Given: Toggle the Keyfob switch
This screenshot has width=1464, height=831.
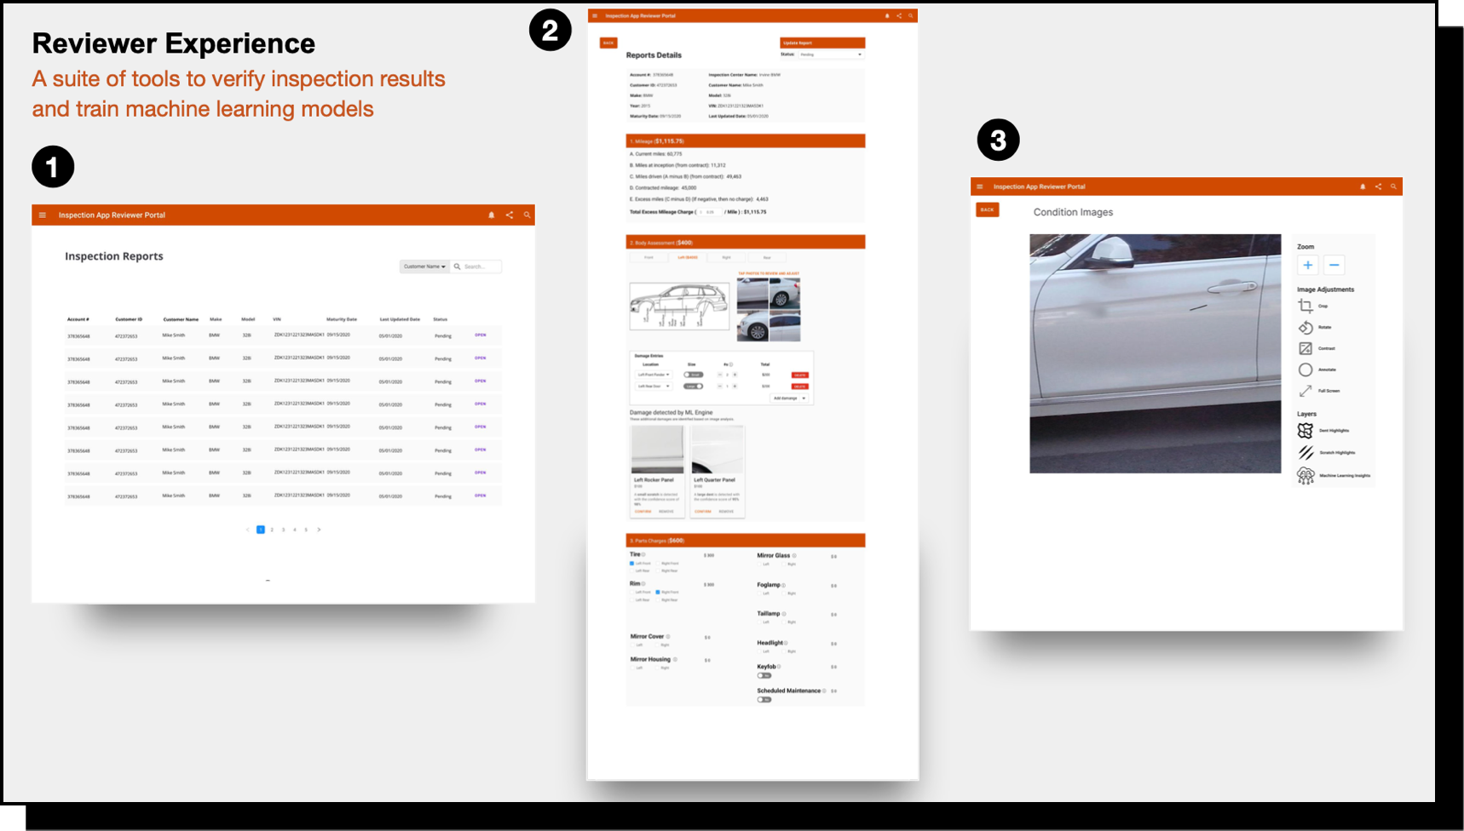Looking at the screenshot, I should [764, 676].
